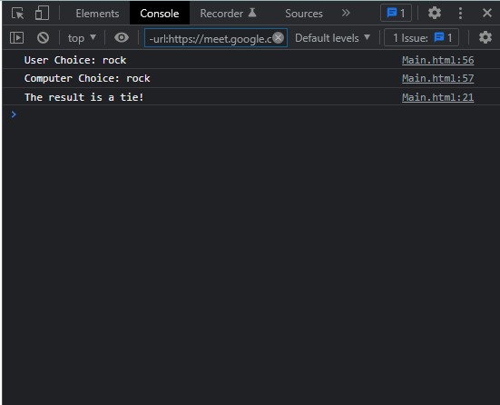Toggle the device toolbar icon
The height and width of the screenshot is (405, 500).
(x=42, y=14)
